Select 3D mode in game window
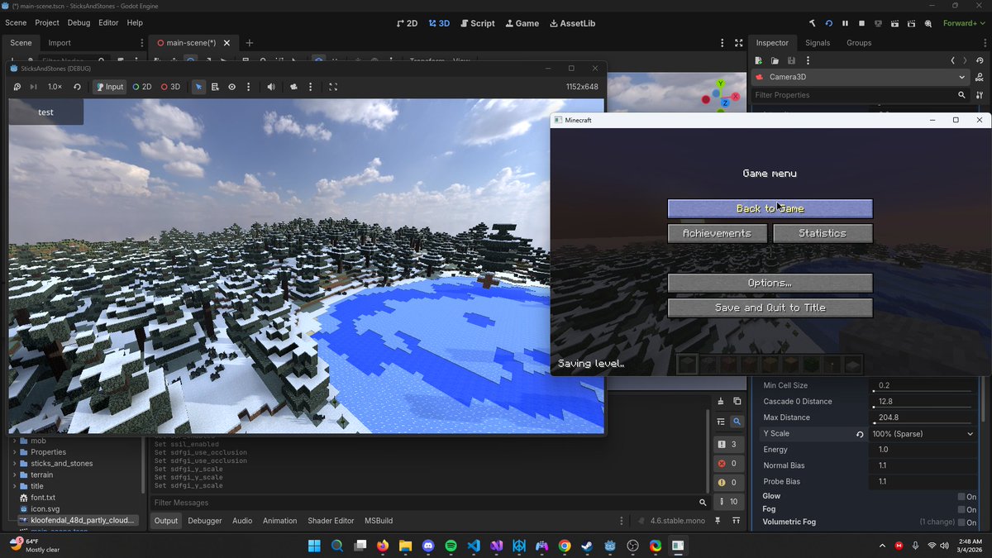The width and height of the screenshot is (992, 558). [170, 87]
